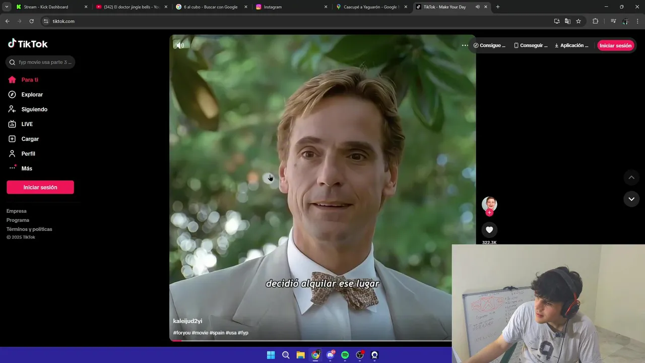
Task: Open Windows taskbar search
Action: coord(286,355)
